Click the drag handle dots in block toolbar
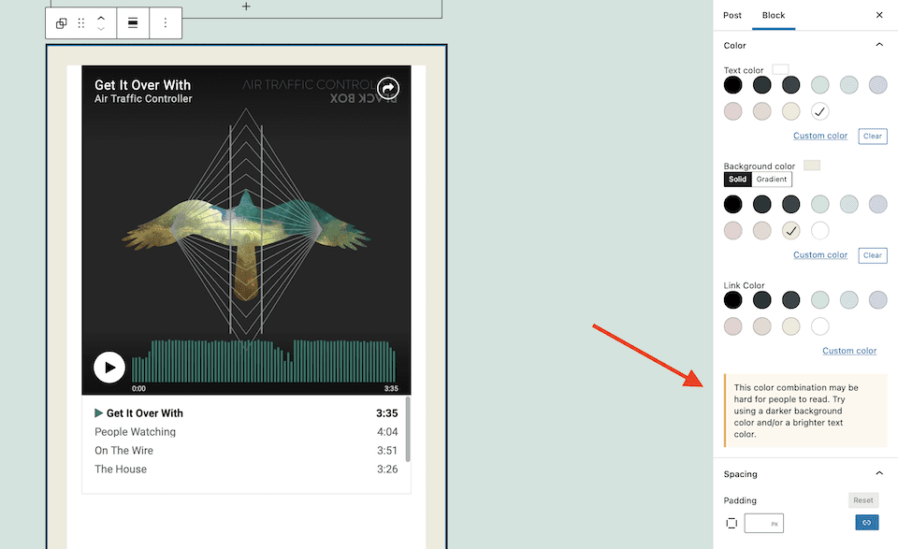Viewport: 898px width, 549px height. click(x=81, y=22)
